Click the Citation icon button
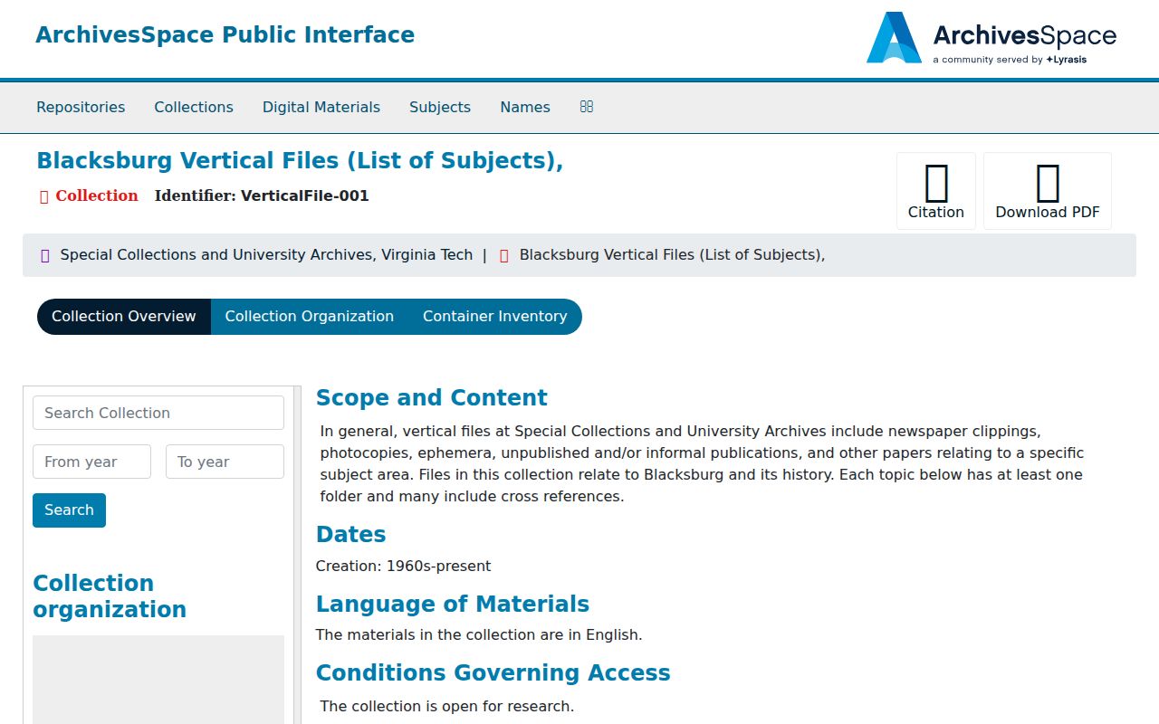 [936, 191]
